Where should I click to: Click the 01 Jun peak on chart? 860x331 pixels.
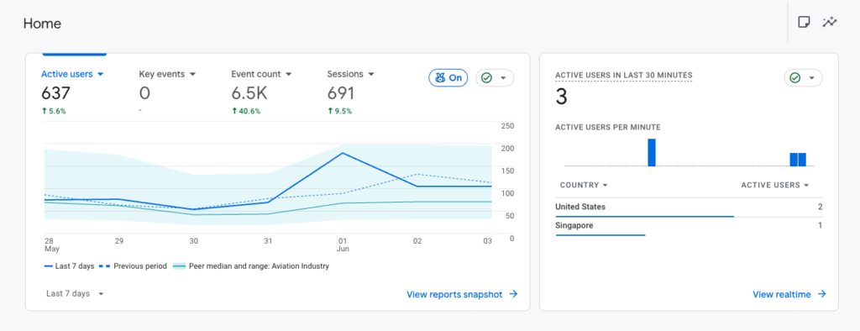[343, 153]
